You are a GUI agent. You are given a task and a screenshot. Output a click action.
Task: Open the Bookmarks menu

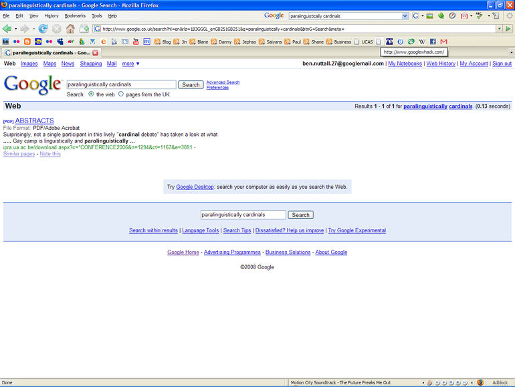[75, 16]
